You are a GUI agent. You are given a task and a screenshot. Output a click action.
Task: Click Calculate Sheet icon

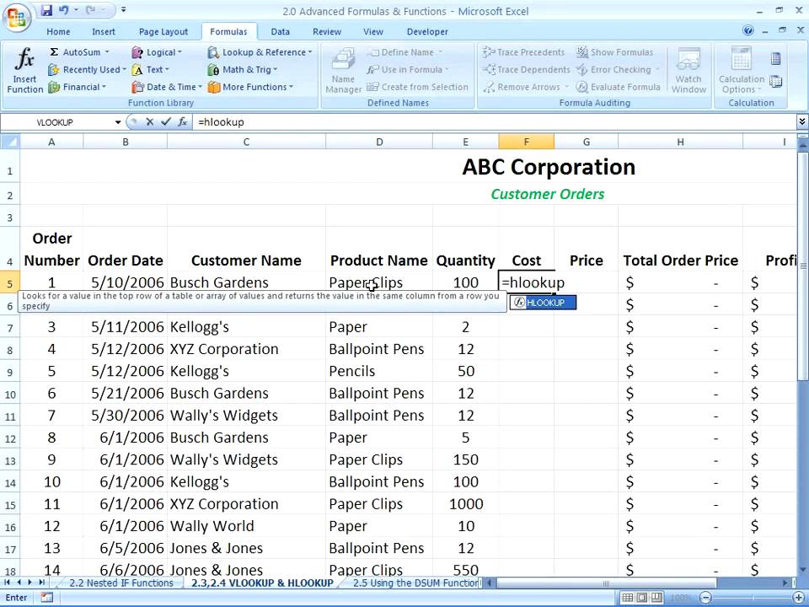click(x=775, y=81)
